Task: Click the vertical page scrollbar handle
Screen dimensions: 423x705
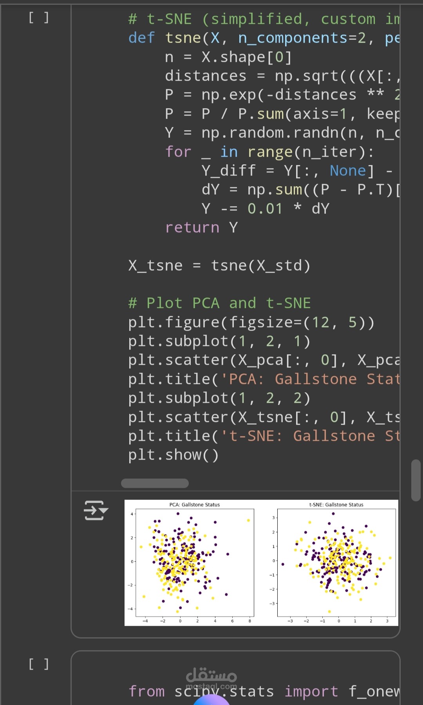Action: tap(416, 480)
